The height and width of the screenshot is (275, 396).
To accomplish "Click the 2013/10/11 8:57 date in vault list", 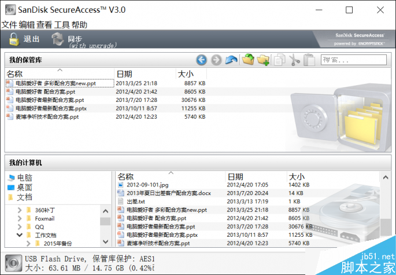I will coord(136,108).
